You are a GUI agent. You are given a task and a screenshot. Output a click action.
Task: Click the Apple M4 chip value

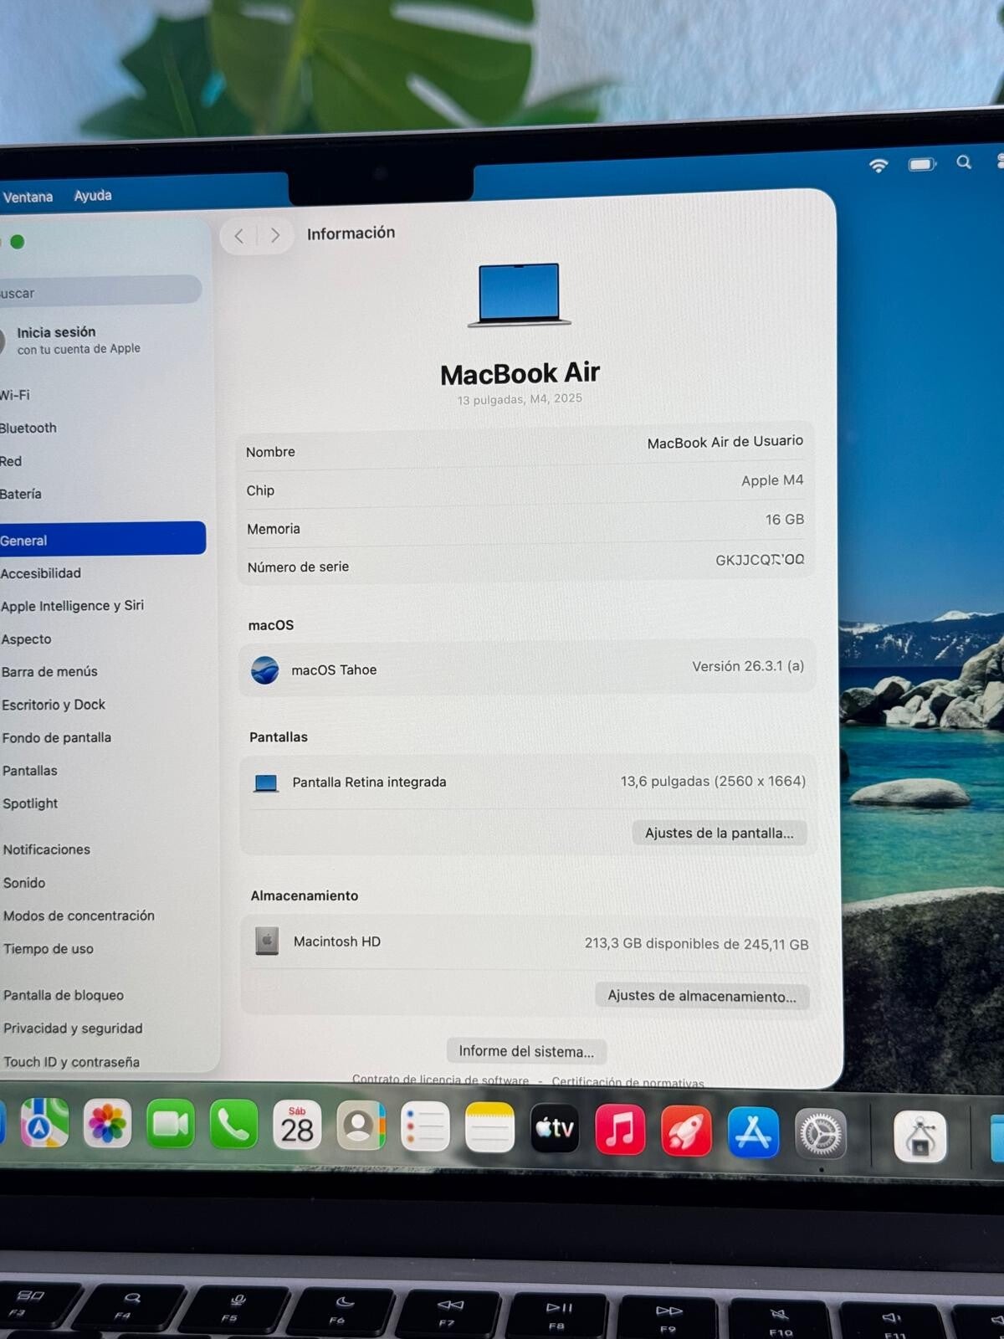pos(772,480)
